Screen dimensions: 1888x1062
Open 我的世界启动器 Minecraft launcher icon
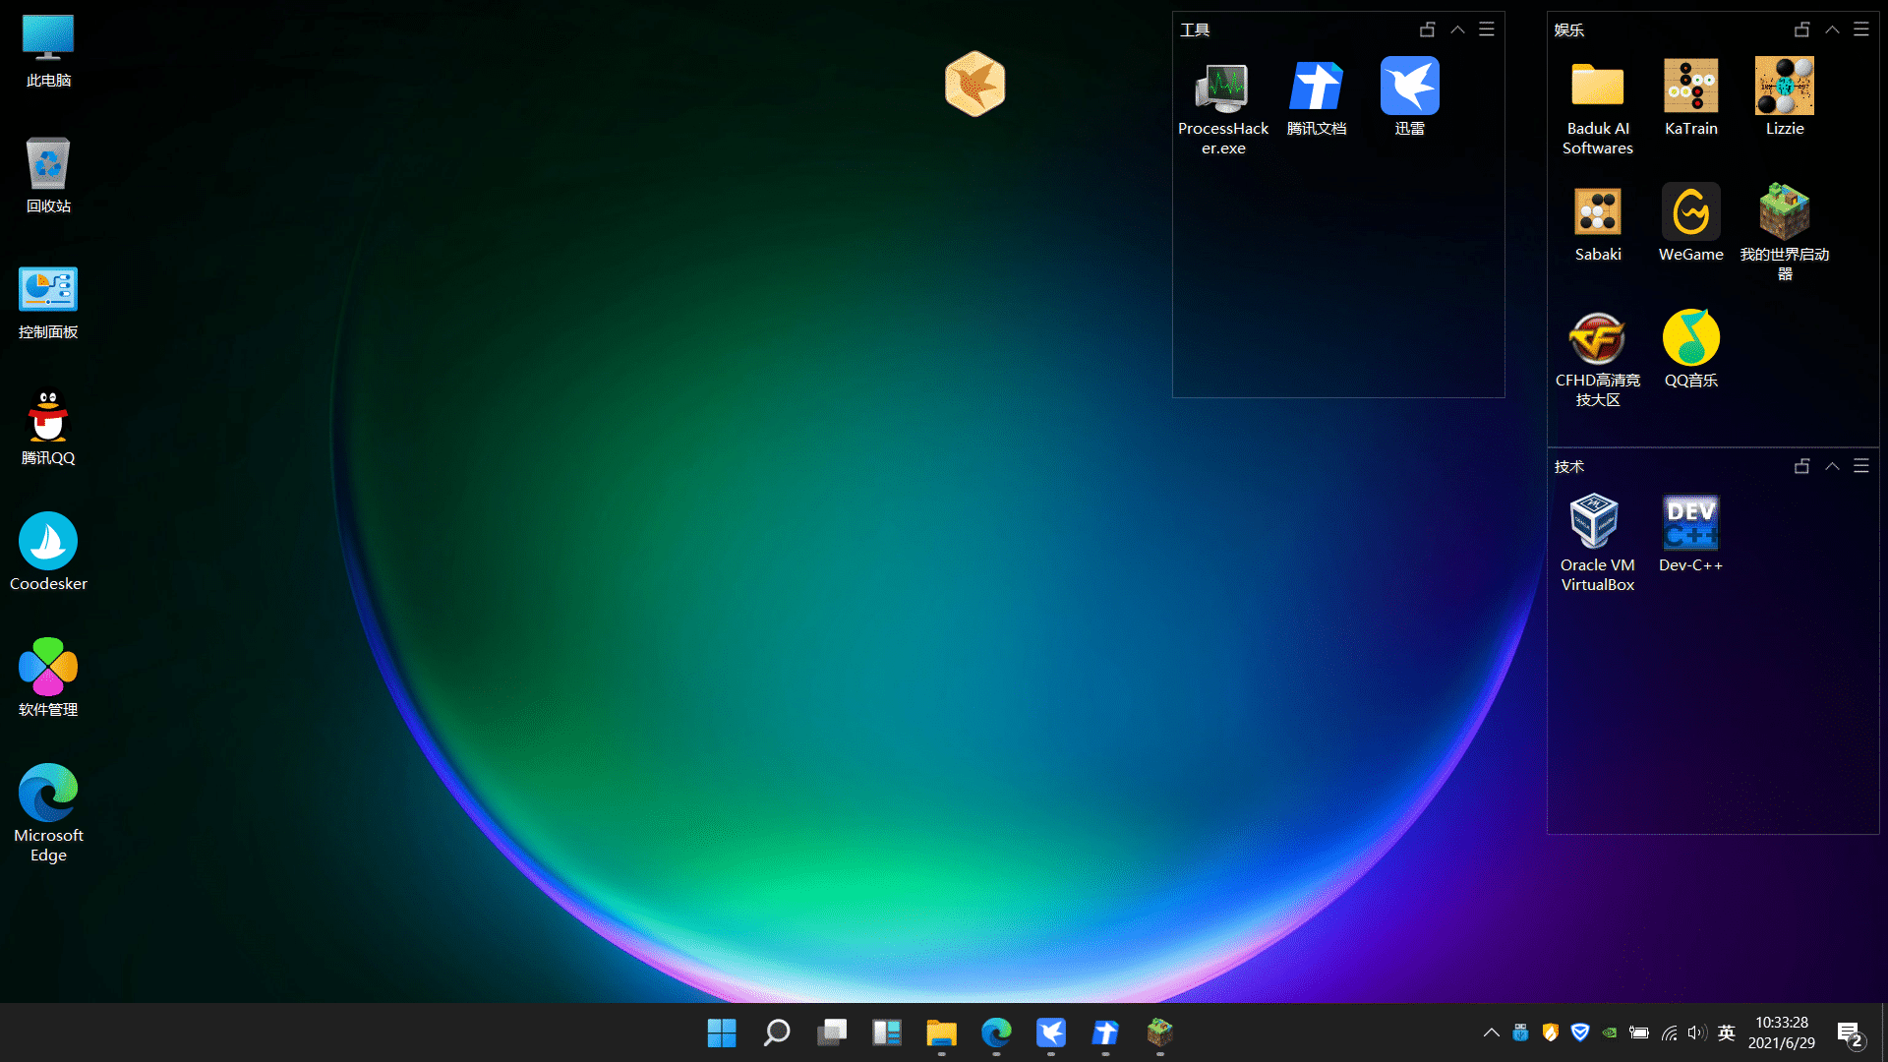[1785, 232]
